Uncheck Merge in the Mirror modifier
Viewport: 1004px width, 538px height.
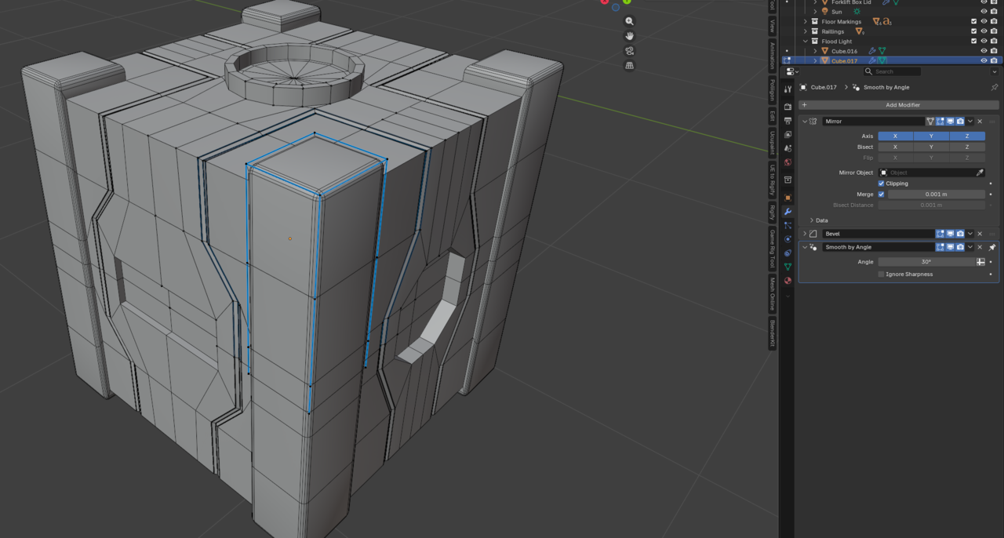pyautogui.click(x=881, y=194)
